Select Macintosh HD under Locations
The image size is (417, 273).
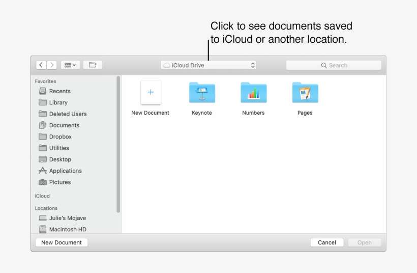pos(68,229)
